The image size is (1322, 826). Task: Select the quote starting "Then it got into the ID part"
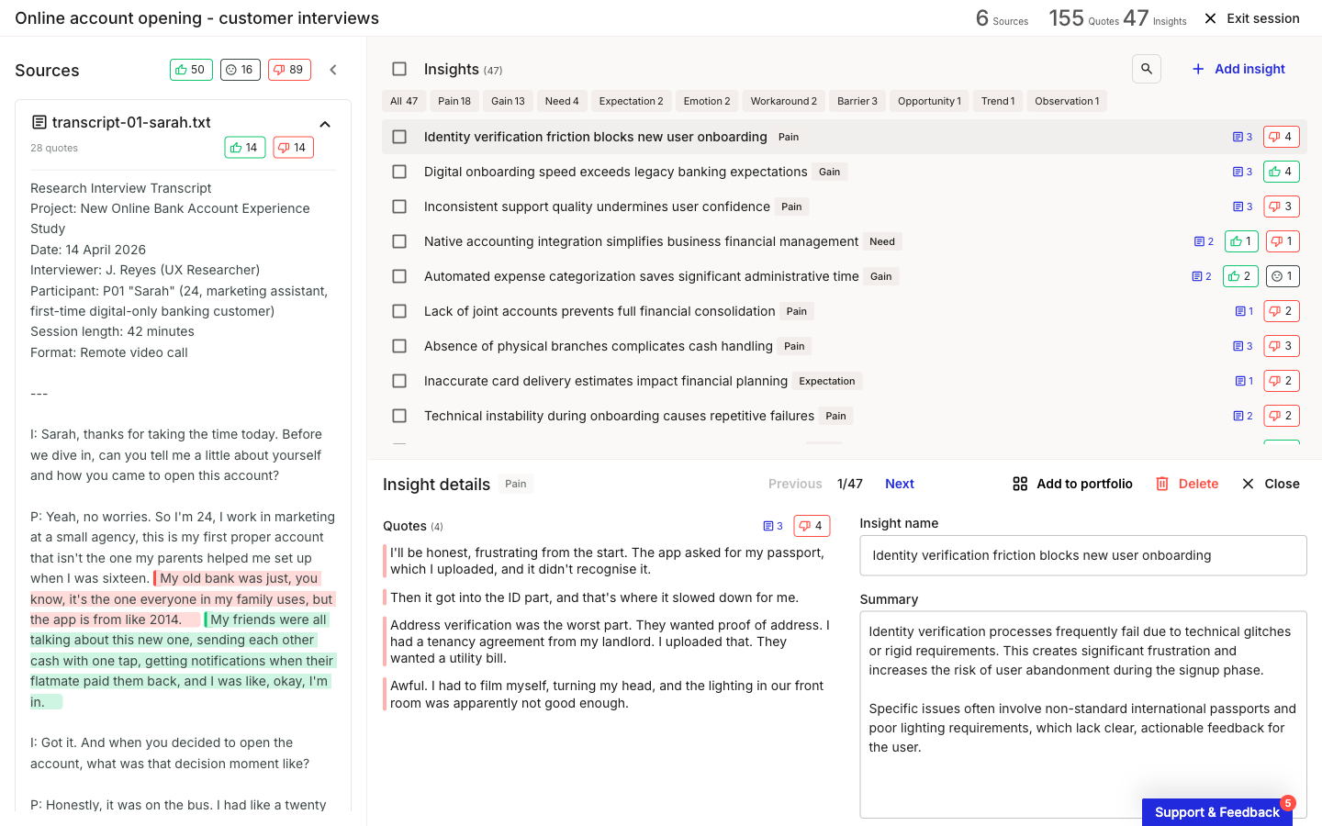pyautogui.click(x=594, y=597)
